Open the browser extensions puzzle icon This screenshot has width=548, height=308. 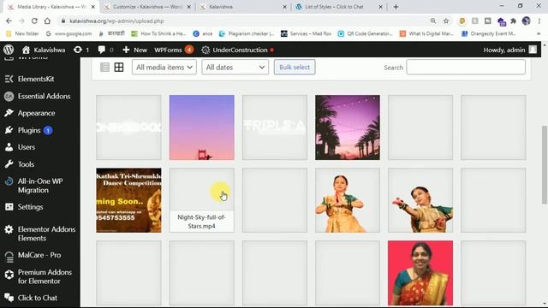coord(514,21)
